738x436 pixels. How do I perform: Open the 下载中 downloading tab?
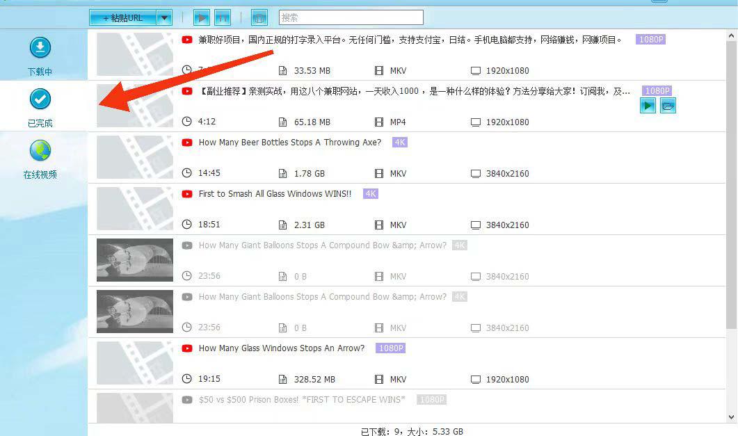click(x=40, y=56)
